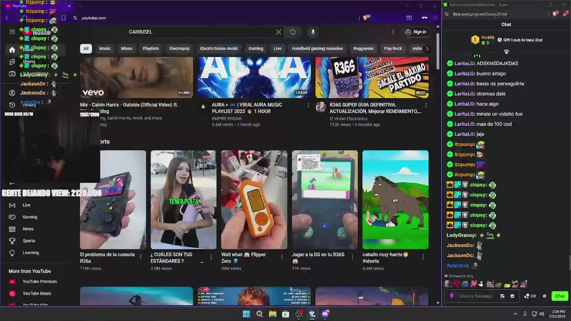Select the Music filter chip
571x321 pixels.
click(x=105, y=49)
